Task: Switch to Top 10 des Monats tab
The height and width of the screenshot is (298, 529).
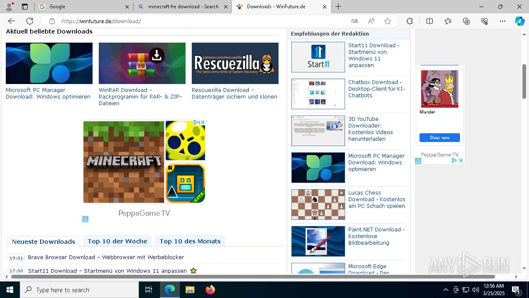Action: (190, 241)
